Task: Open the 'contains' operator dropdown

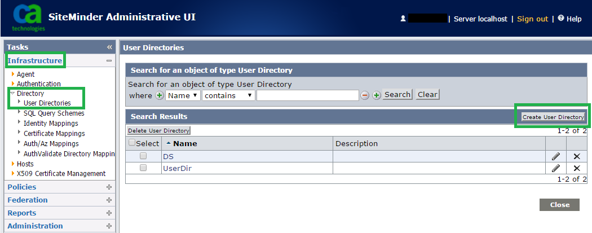Action: 229,95
